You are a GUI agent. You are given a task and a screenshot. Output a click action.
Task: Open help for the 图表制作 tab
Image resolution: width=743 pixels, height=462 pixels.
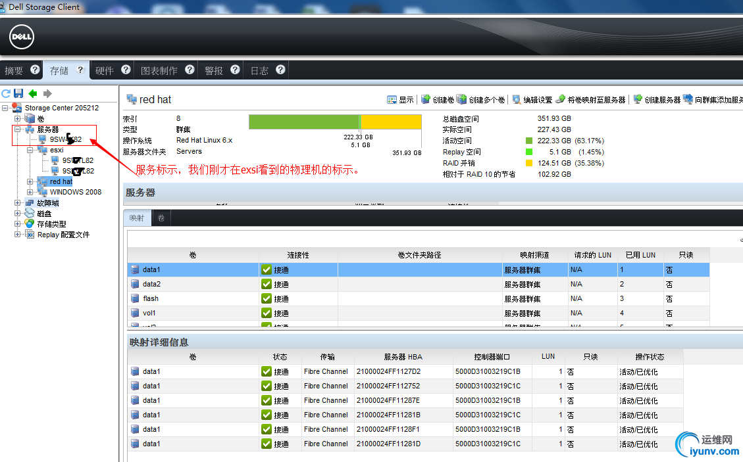click(x=190, y=70)
